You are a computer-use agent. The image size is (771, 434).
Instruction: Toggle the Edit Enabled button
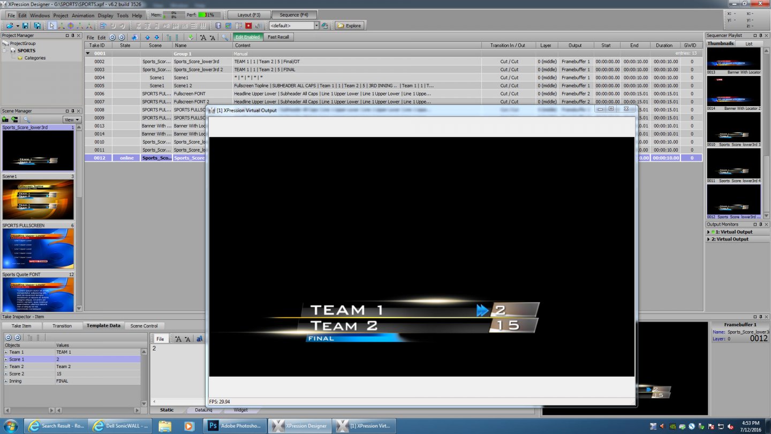(247, 37)
